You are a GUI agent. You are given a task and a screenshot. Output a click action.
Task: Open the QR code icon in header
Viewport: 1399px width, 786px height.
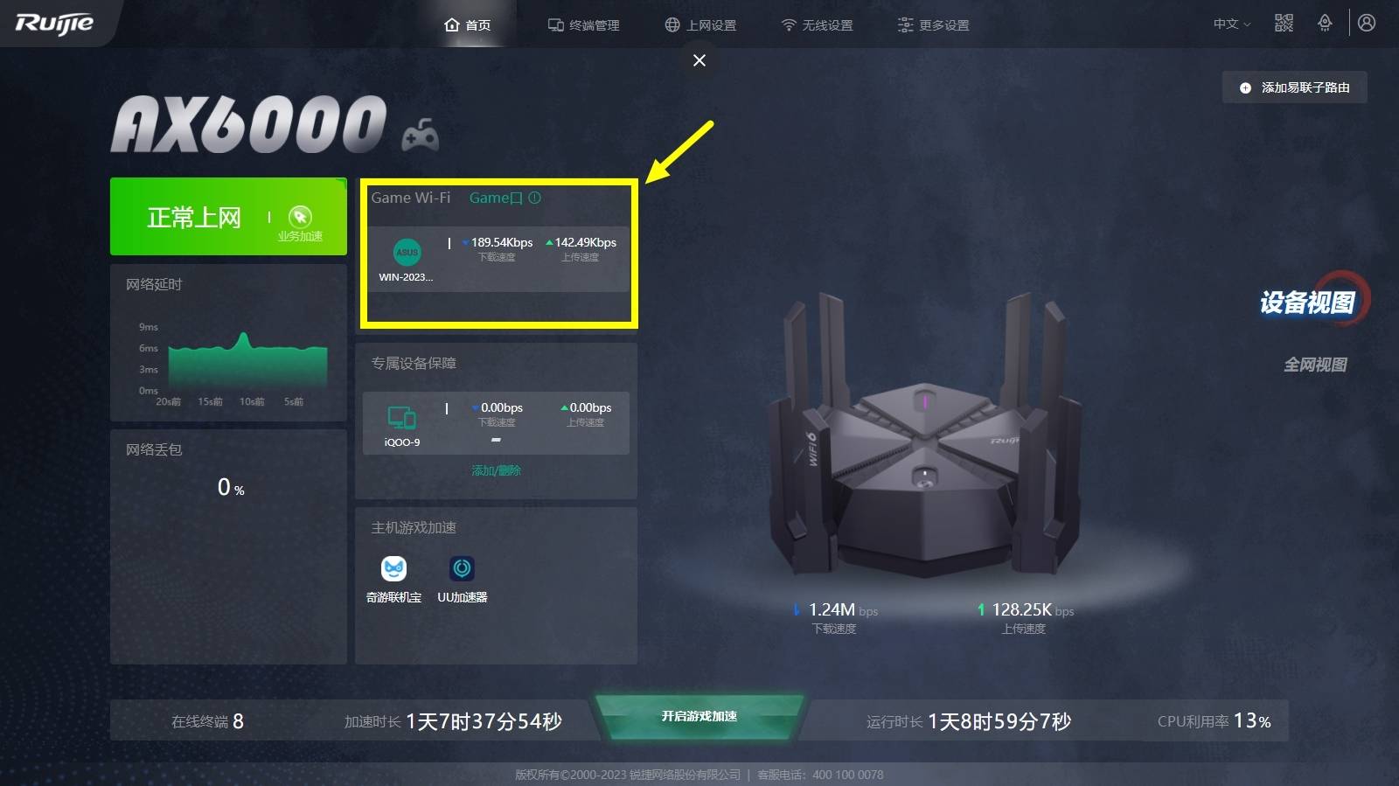1284,24
